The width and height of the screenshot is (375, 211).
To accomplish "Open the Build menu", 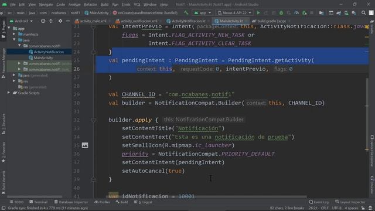I will coord(104,5).
